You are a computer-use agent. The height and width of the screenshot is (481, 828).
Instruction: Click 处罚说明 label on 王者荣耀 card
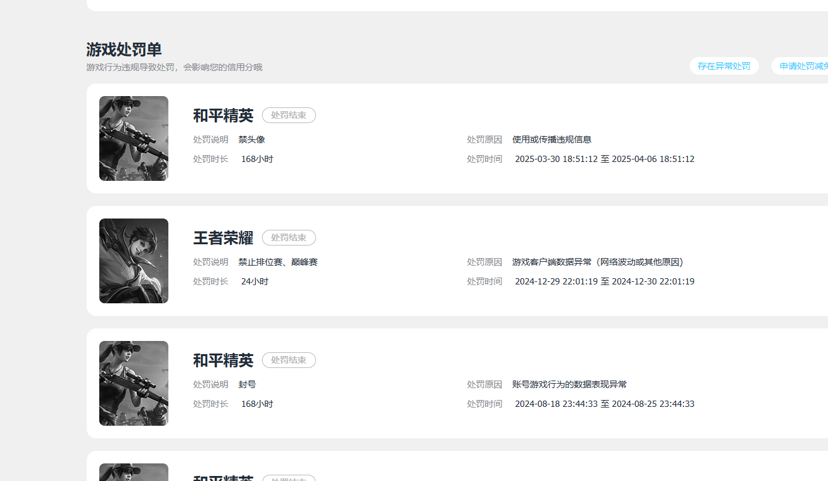[210, 262]
